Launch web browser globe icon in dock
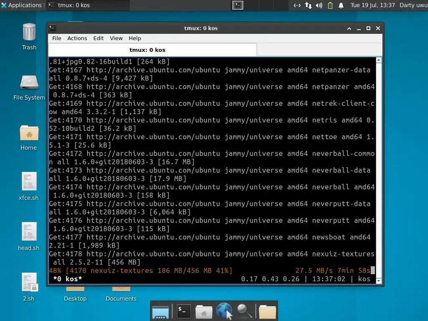The image size is (428, 321). (x=224, y=311)
